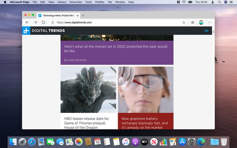Image resolution: width=237 pixels, height=148 pixels.
Task: Open the Favourites menu
Action: click(76, 2)
